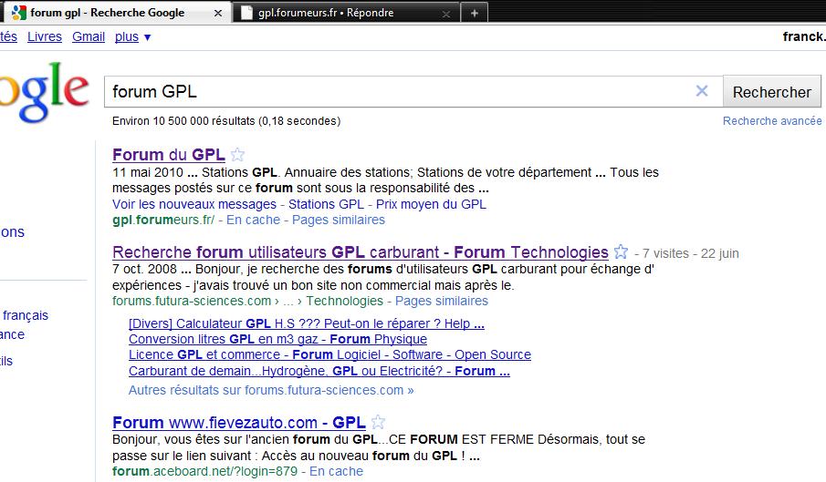Viewport: 826px width, 482px height.
Task: Open Conversion litres GPL en m3 gaz
Action: click(277, 339)
